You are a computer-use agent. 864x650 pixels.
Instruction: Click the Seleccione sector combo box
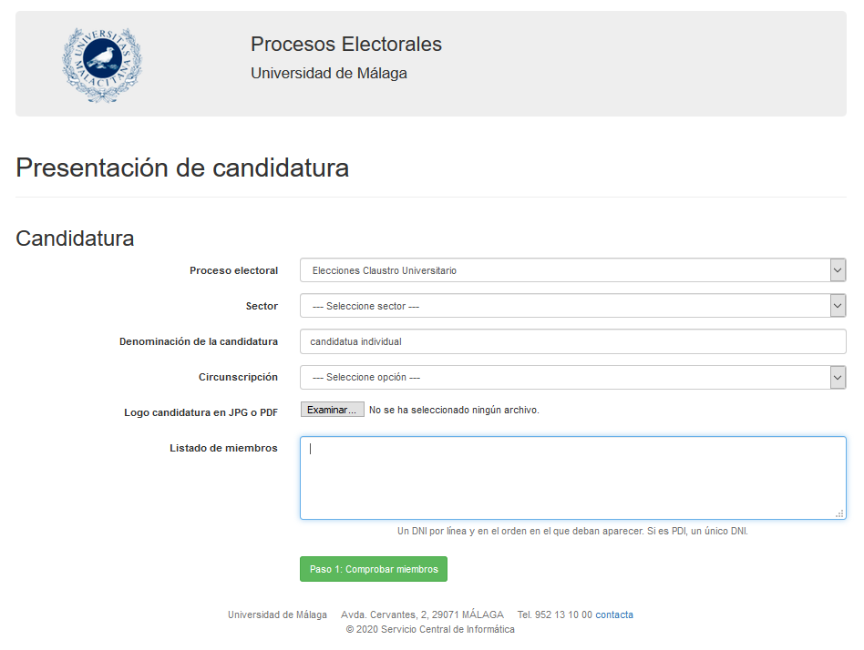click(573, 306)
